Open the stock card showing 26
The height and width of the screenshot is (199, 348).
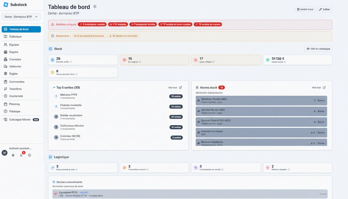(83, 60)
